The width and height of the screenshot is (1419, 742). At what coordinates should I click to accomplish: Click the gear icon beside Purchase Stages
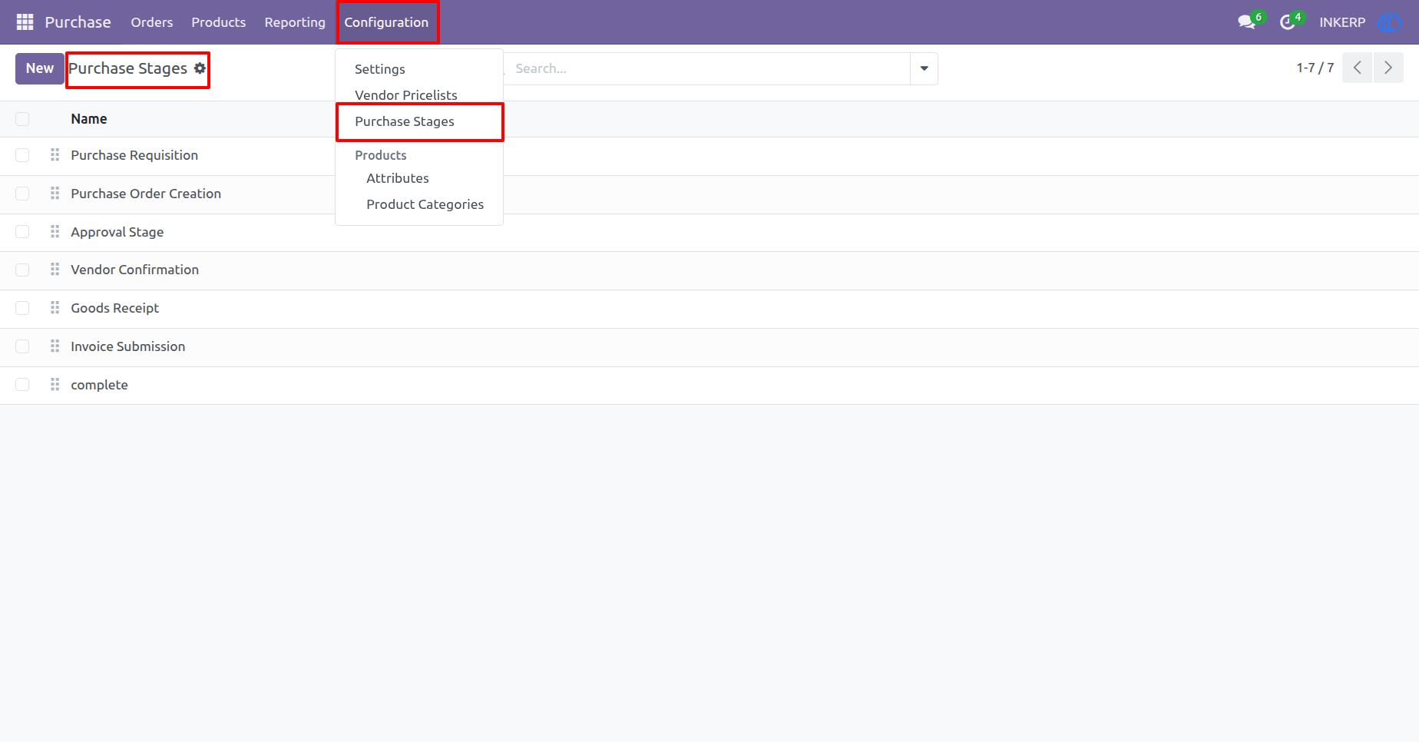(200, 68)
